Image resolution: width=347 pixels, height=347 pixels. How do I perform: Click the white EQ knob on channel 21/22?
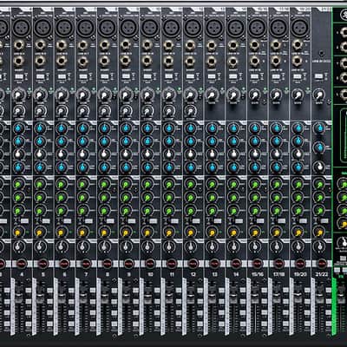click(318, 167)
